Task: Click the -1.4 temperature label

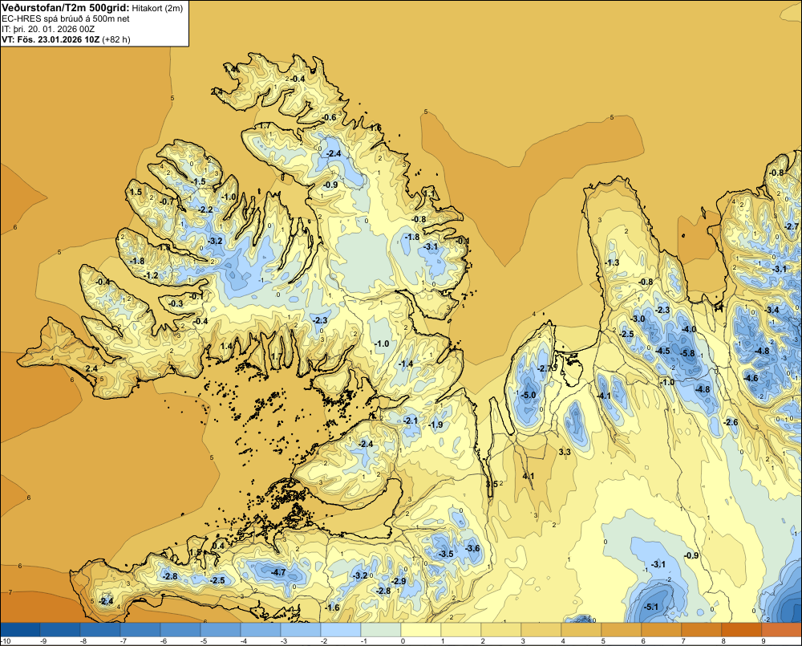Action: click(x=406, y=364)
